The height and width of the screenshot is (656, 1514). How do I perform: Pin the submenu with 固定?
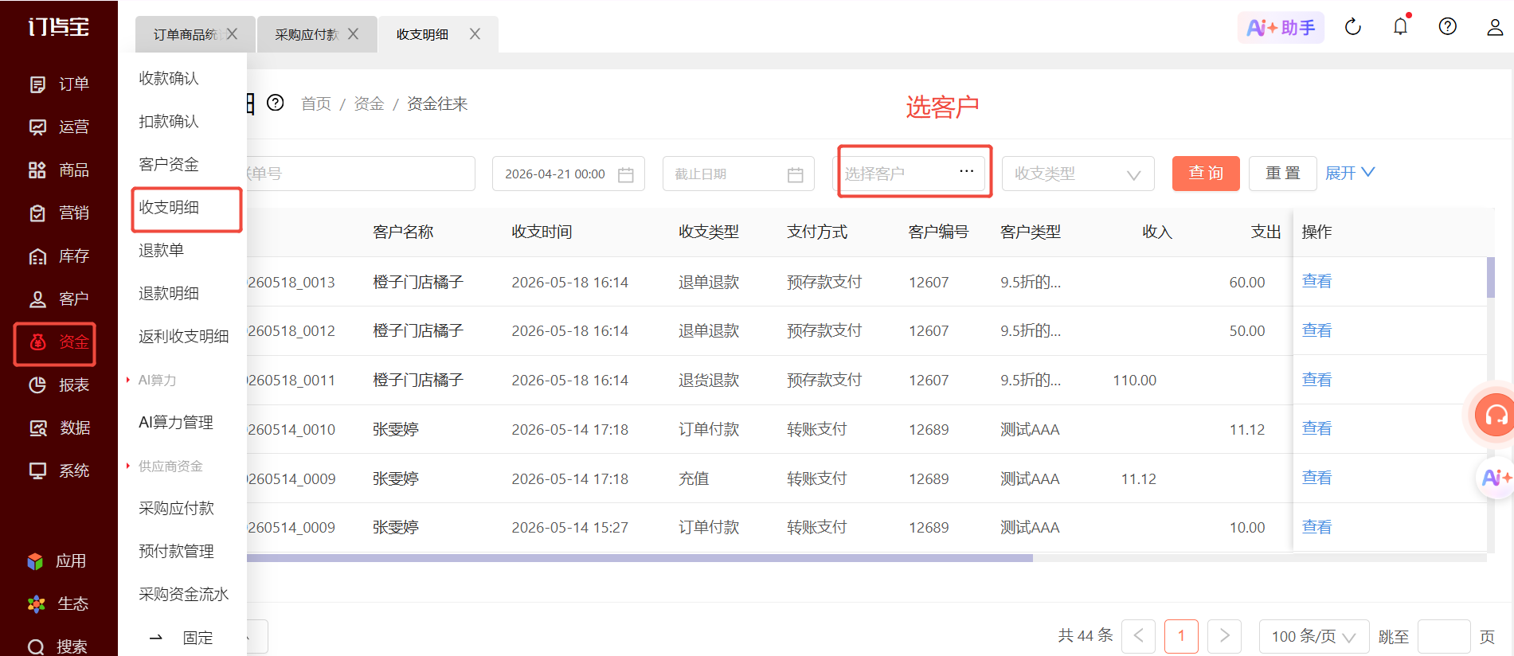click(x=182, y=638)
